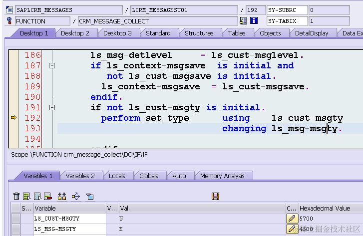Switch to the Desktop 2 tab

coord(75,33)
